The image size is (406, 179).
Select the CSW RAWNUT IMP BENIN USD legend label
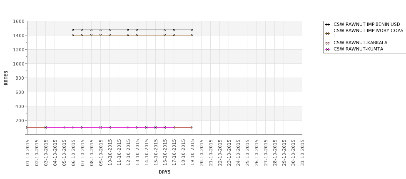coord(366,25)
